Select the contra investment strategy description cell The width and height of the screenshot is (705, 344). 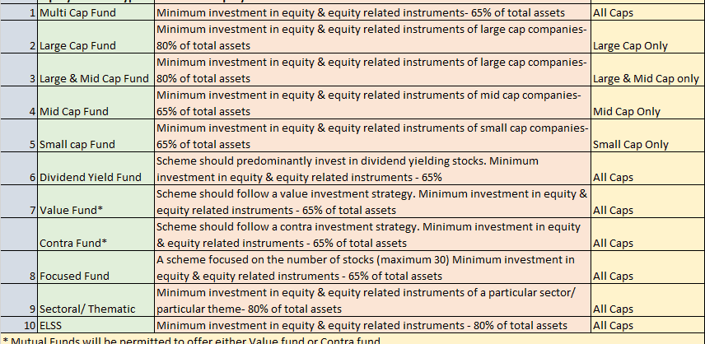click(373, 235)
